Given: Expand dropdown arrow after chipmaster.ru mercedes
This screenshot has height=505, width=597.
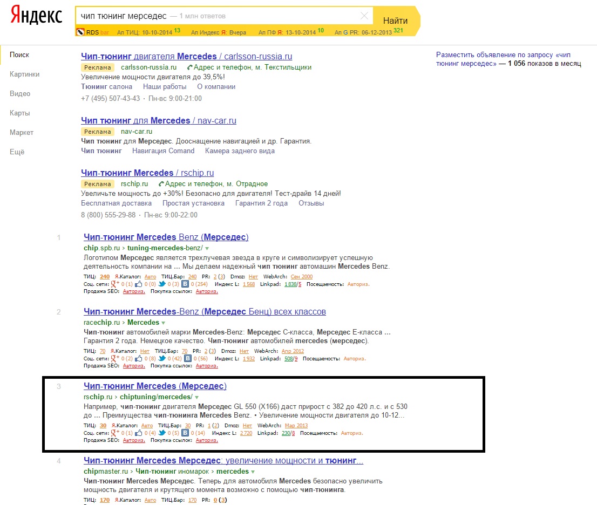Looking at the screenshot, I should [253, 472].
